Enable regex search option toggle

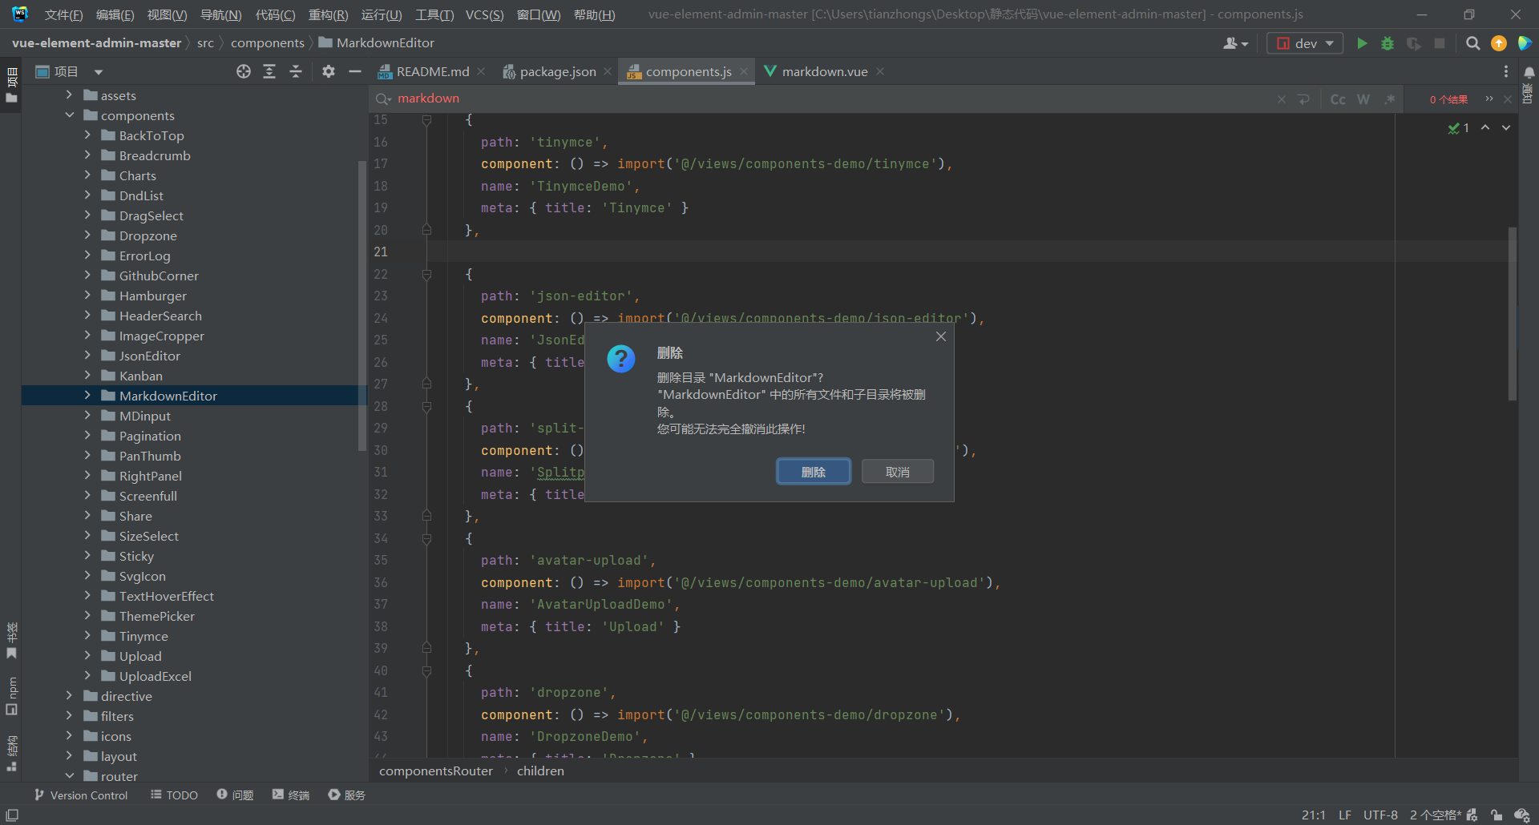tap(1389, 99)
